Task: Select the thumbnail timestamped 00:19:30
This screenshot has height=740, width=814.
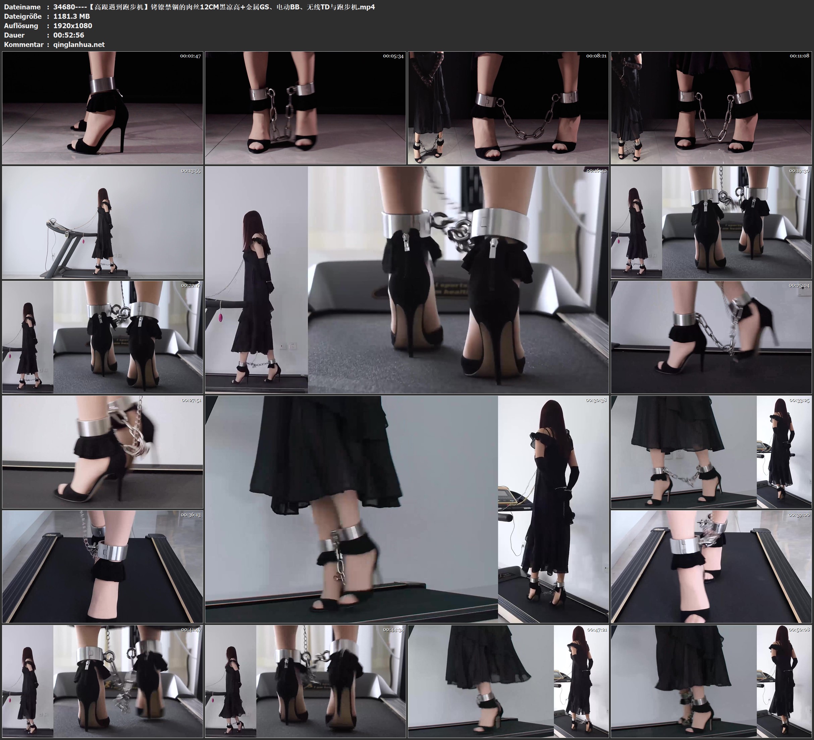Action: click(x=711, y=222)
